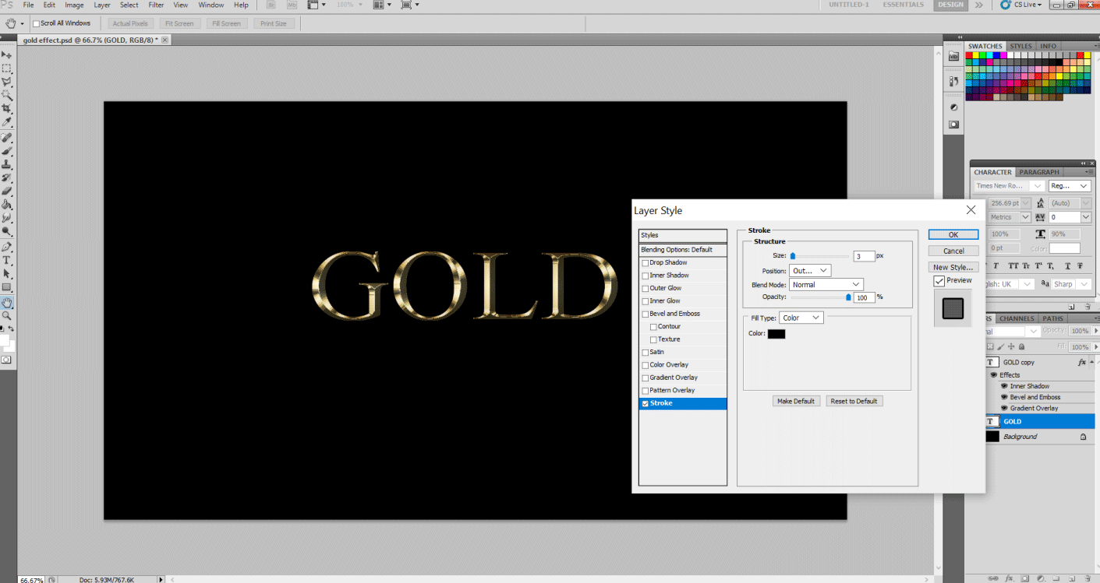Pick the Eyedropper tool
This screenshot has height=583, width=1100.
7,120
